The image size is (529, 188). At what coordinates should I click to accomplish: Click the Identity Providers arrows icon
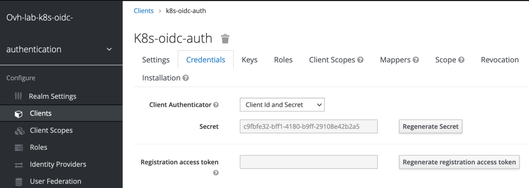coord(19,165)
